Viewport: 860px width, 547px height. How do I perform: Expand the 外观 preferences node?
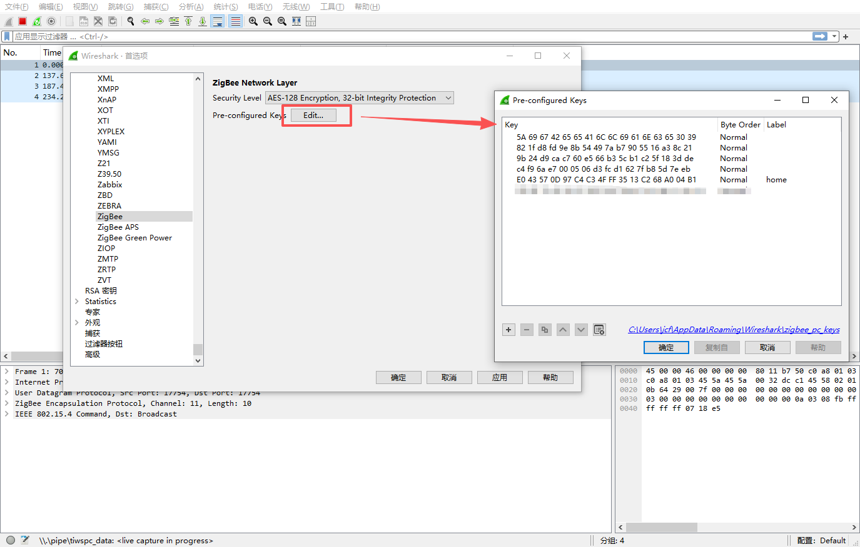coord(77,323)
